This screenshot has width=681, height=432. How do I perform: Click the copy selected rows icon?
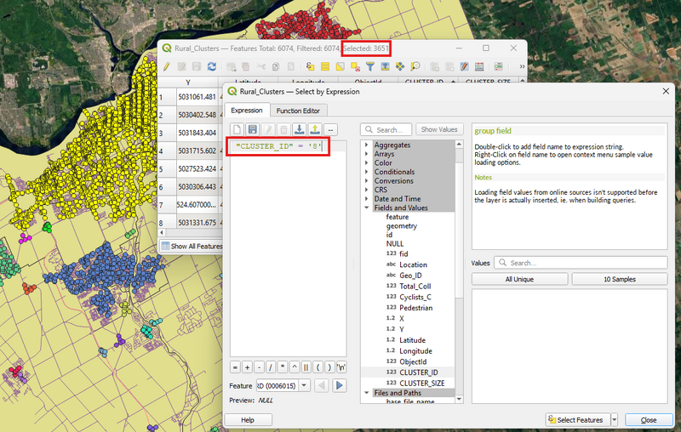click(276, 66)
